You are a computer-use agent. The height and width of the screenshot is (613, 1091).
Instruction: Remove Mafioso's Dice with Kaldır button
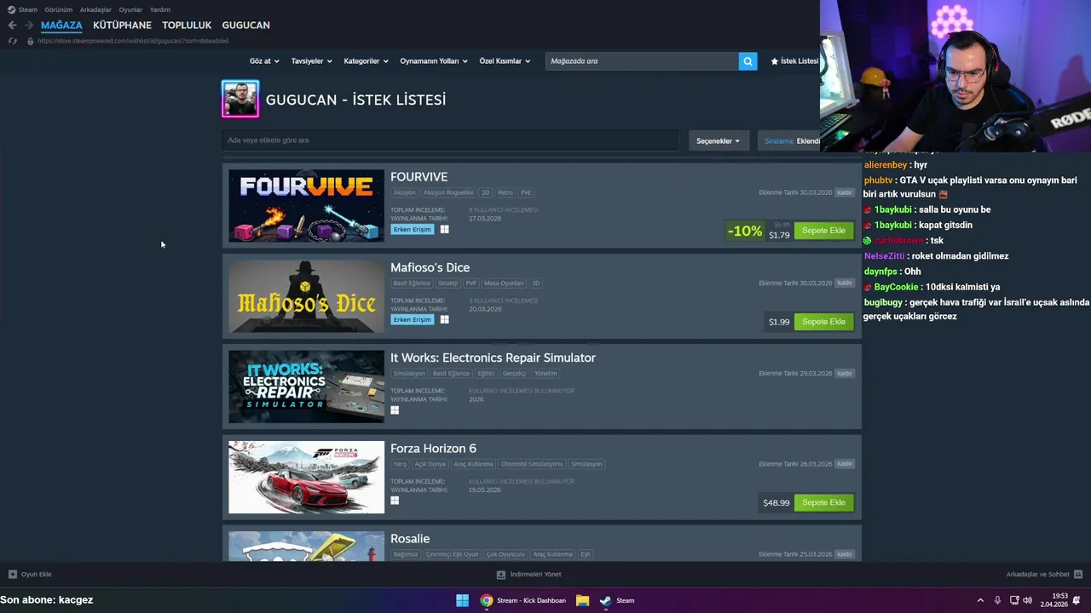click(844, 283)
